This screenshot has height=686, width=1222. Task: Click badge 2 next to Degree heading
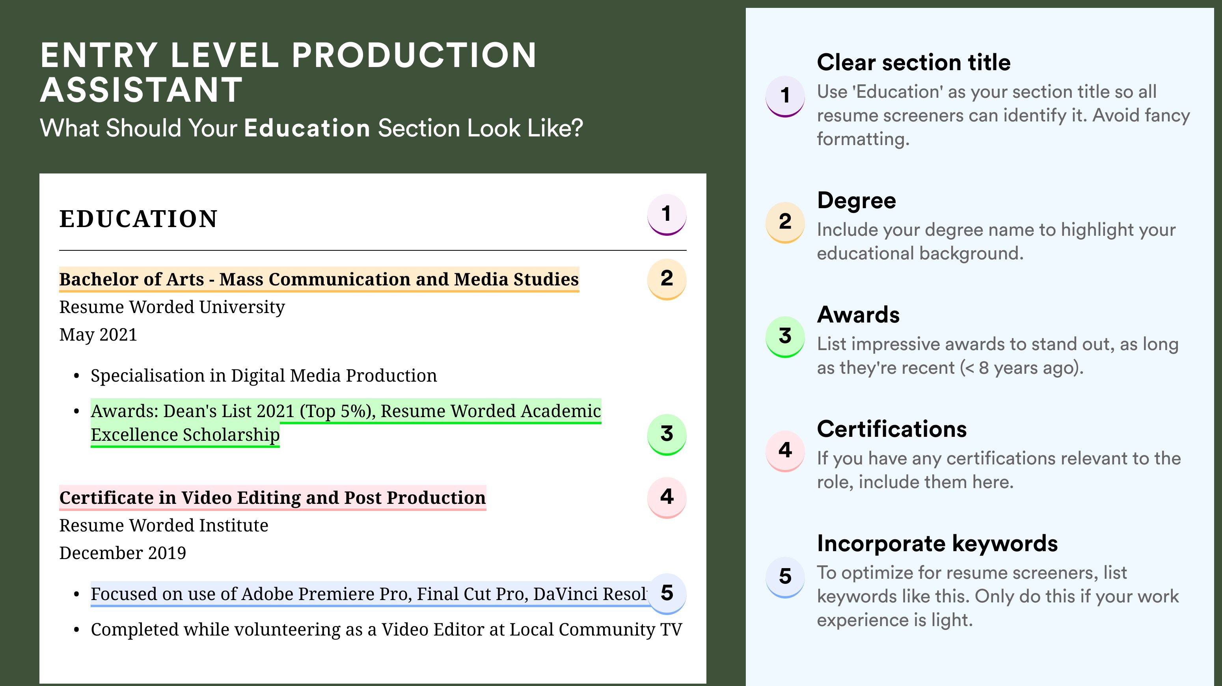pyautogui.click(x=784, y=222)
